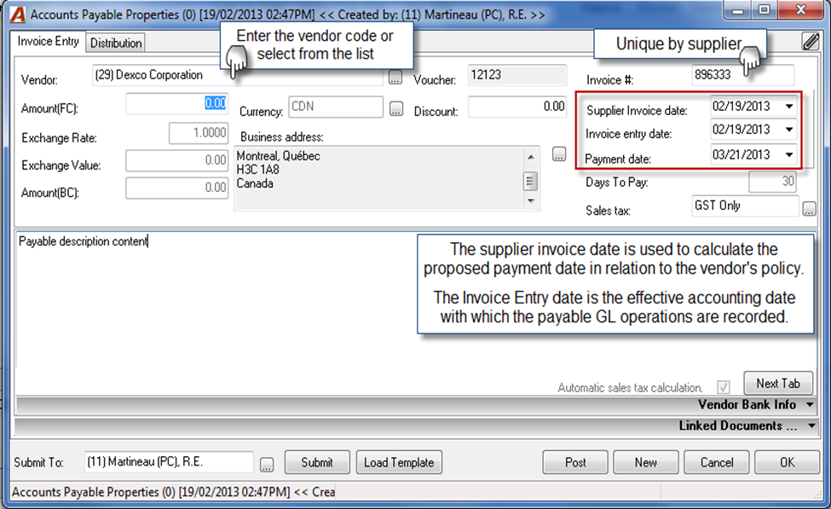The width and height of the screenshot is (831, 509).
Task: Open Supplier Invoice date dropdown
Action: [789, 107]
